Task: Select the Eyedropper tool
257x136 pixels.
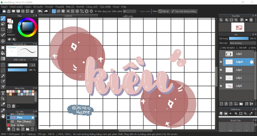Action: pyautogui.click(x=3, y=110)
